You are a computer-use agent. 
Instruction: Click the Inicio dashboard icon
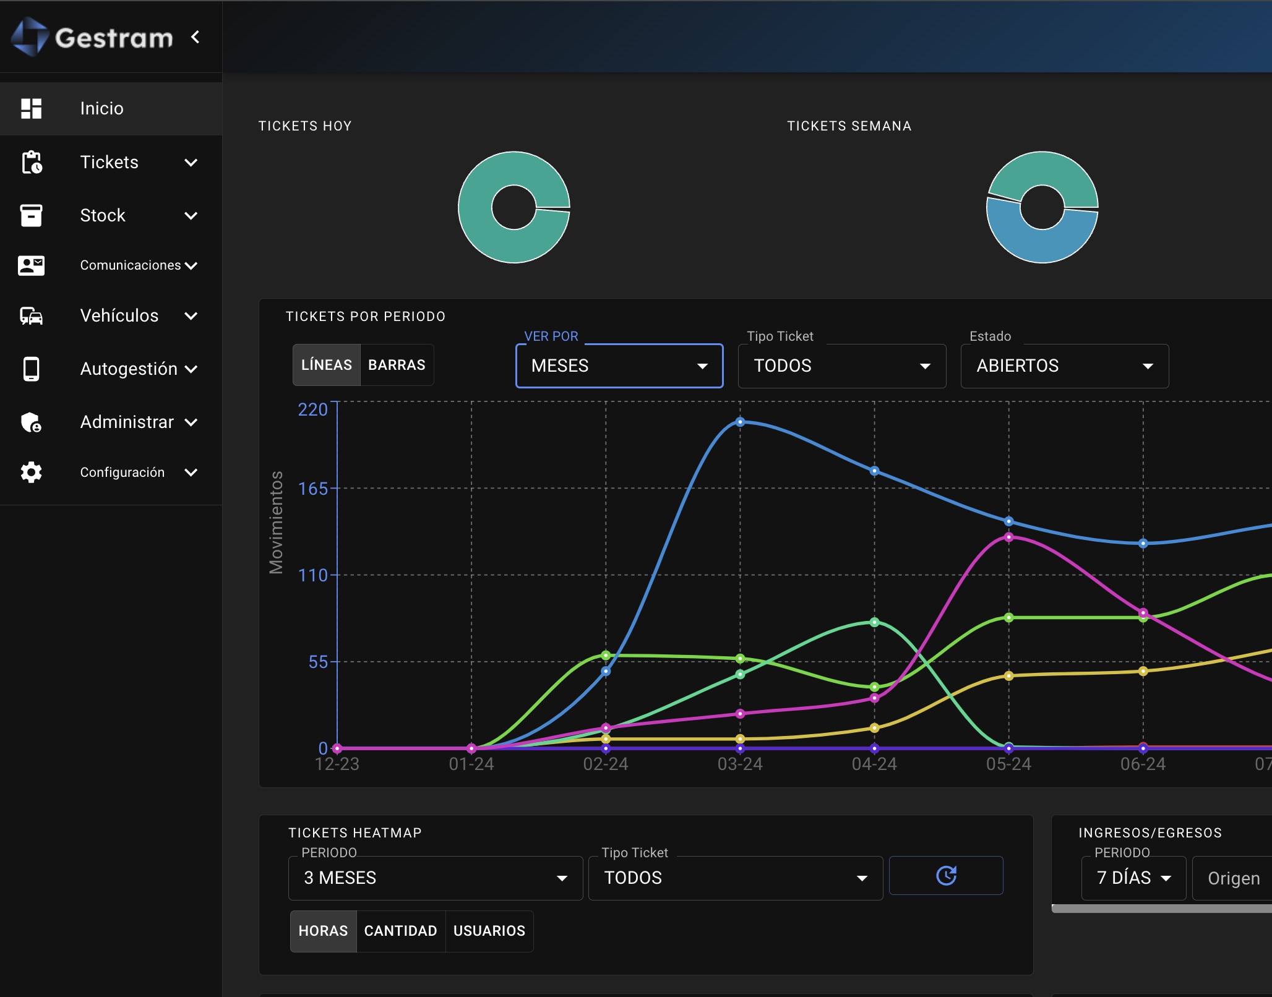(31, 108)
